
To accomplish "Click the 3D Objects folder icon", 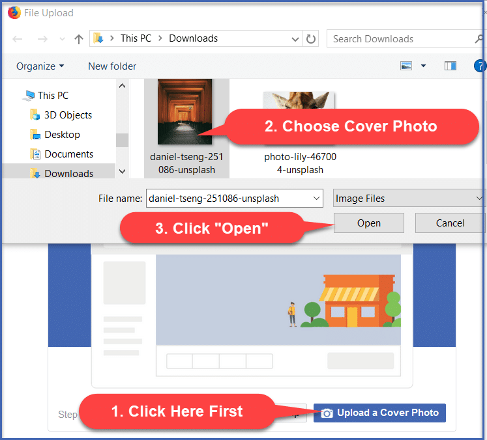I will coord(35,115).
